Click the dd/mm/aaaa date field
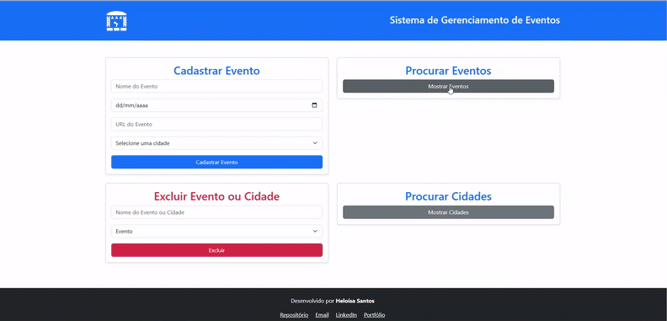The width and height of the screenshot is (667, 321). 216,105
